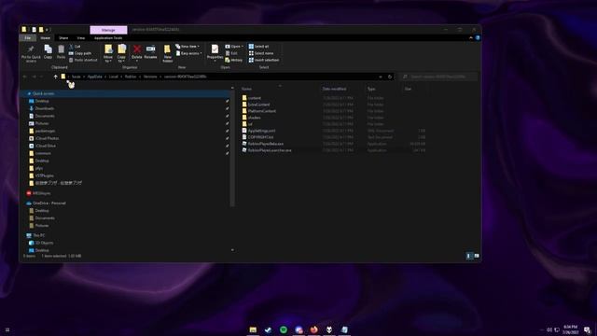This screenshot has height=336, width=597.
Task: Click the Copy icon in Clipboard group
Action: [48, 52]
